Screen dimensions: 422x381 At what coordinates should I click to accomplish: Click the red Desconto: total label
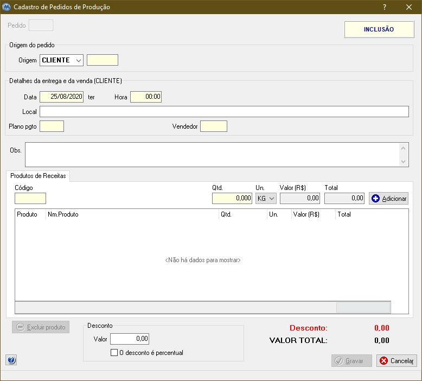tap(309, 328)
